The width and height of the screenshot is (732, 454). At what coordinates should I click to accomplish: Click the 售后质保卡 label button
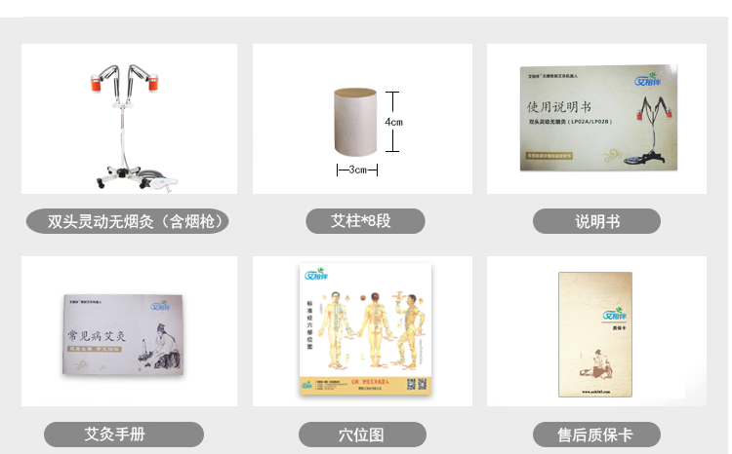coord(596,435)
